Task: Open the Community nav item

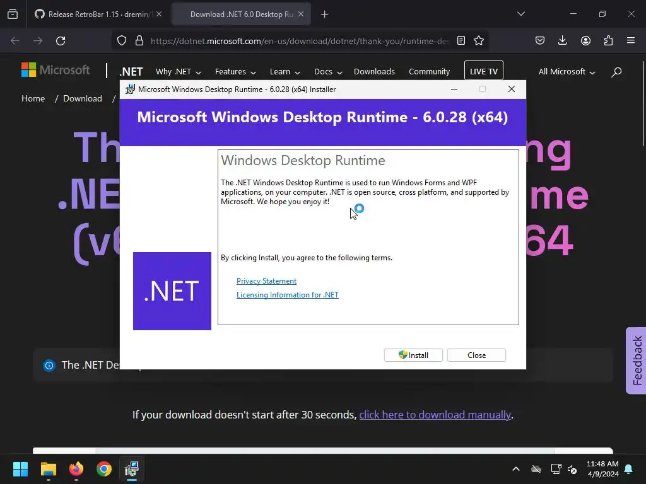Action: [429, 72]
